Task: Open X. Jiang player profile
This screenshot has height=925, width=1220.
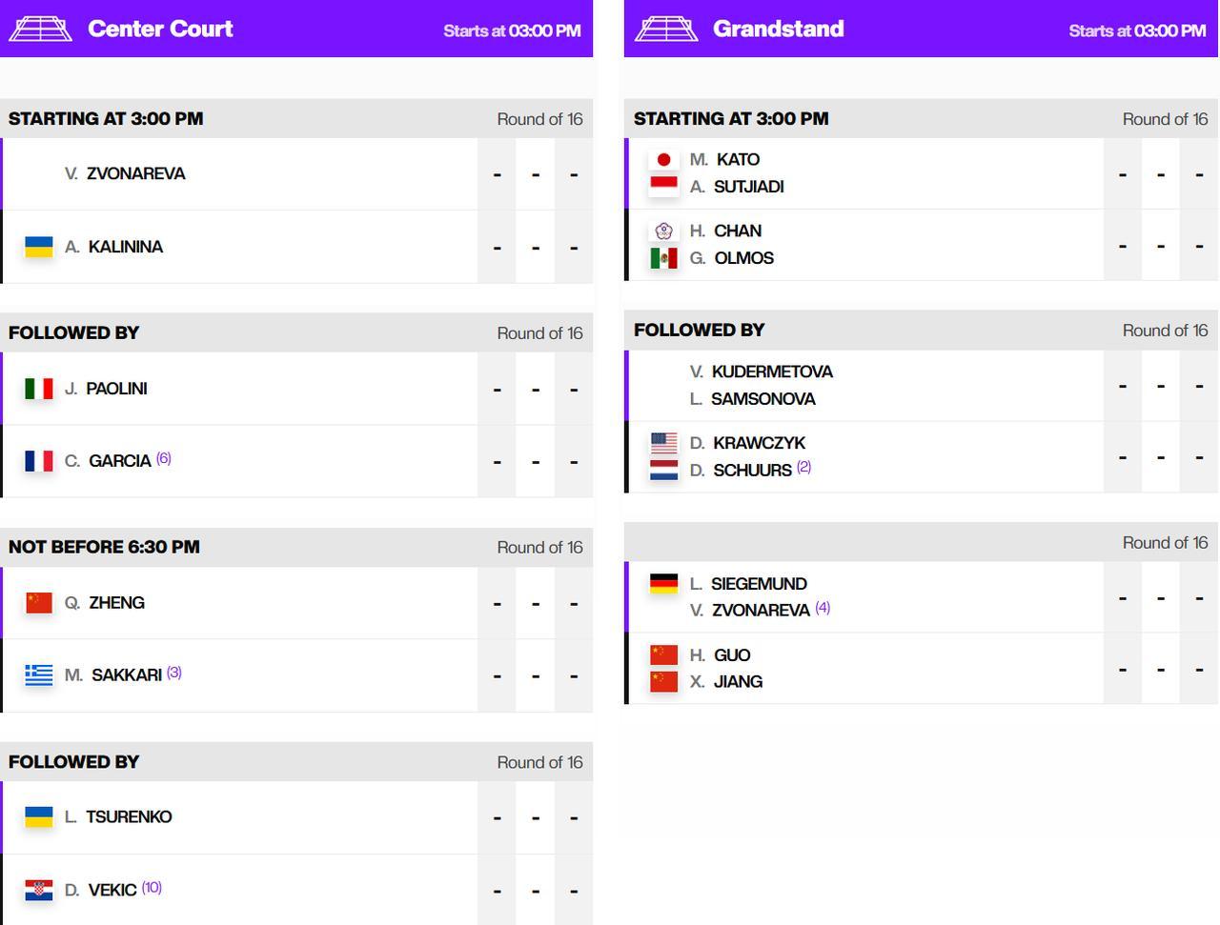Action: 726,682
